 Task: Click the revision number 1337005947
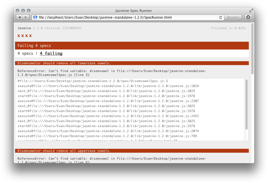tap(72, 28)
